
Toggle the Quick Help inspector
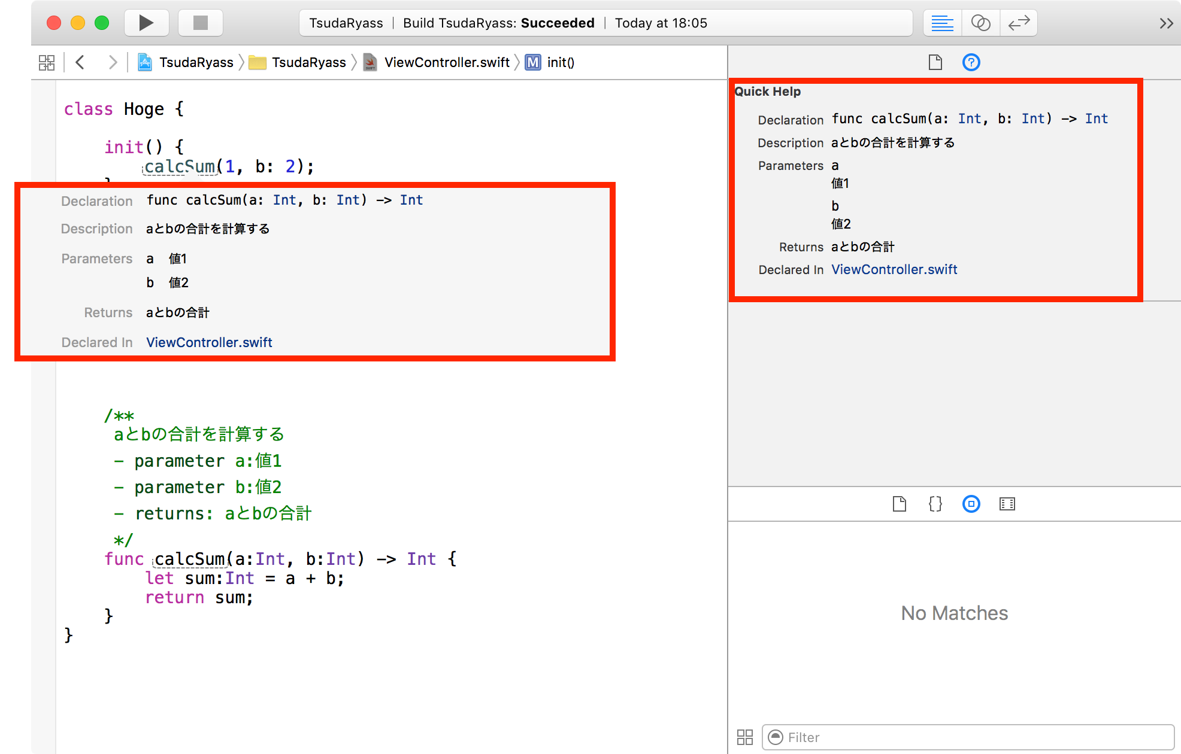(x=971, y=62)
